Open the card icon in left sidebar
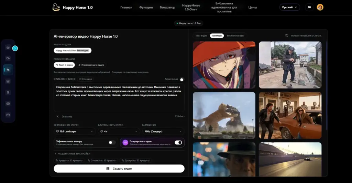This screenshot has width=352, height=183. (x=8, y=104)
